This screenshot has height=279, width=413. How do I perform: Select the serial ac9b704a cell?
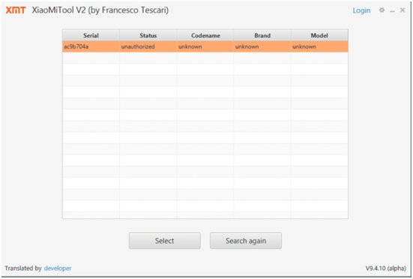tap(91, 46)
